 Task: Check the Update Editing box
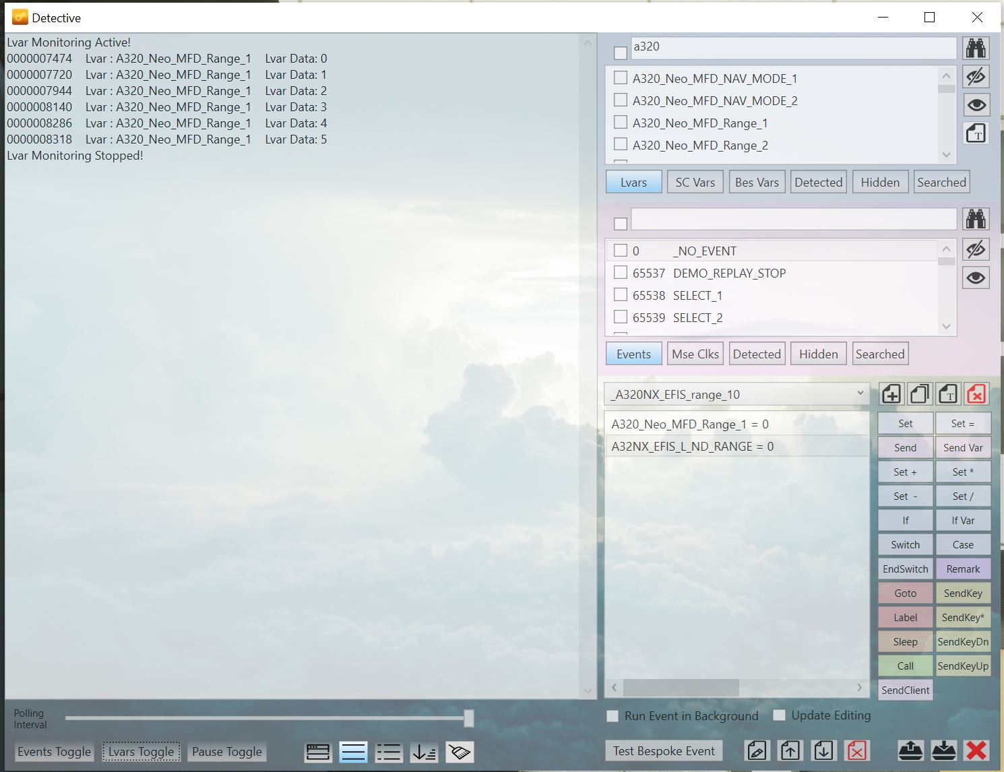point(780,715)
